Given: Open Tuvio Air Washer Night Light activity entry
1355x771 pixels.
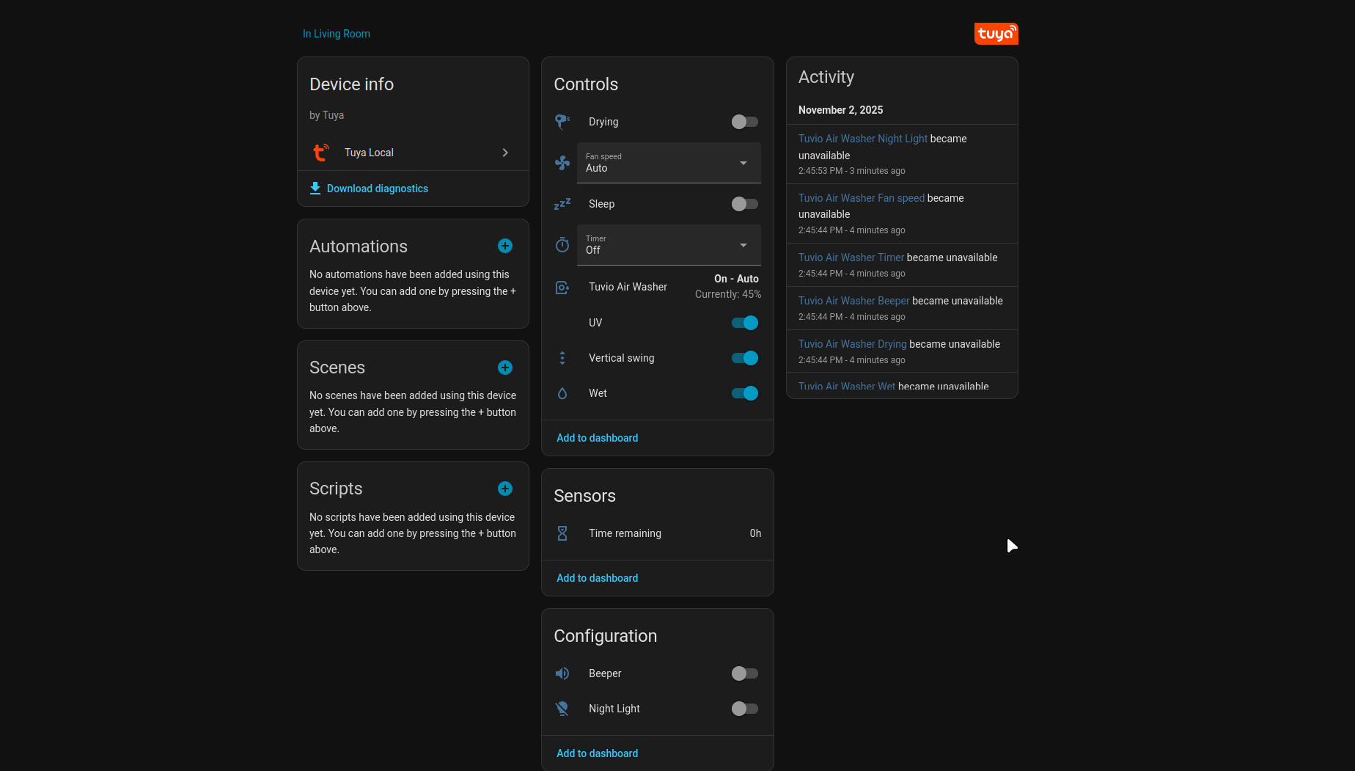Looking at the screenshot, I should (x=862, y=139).
